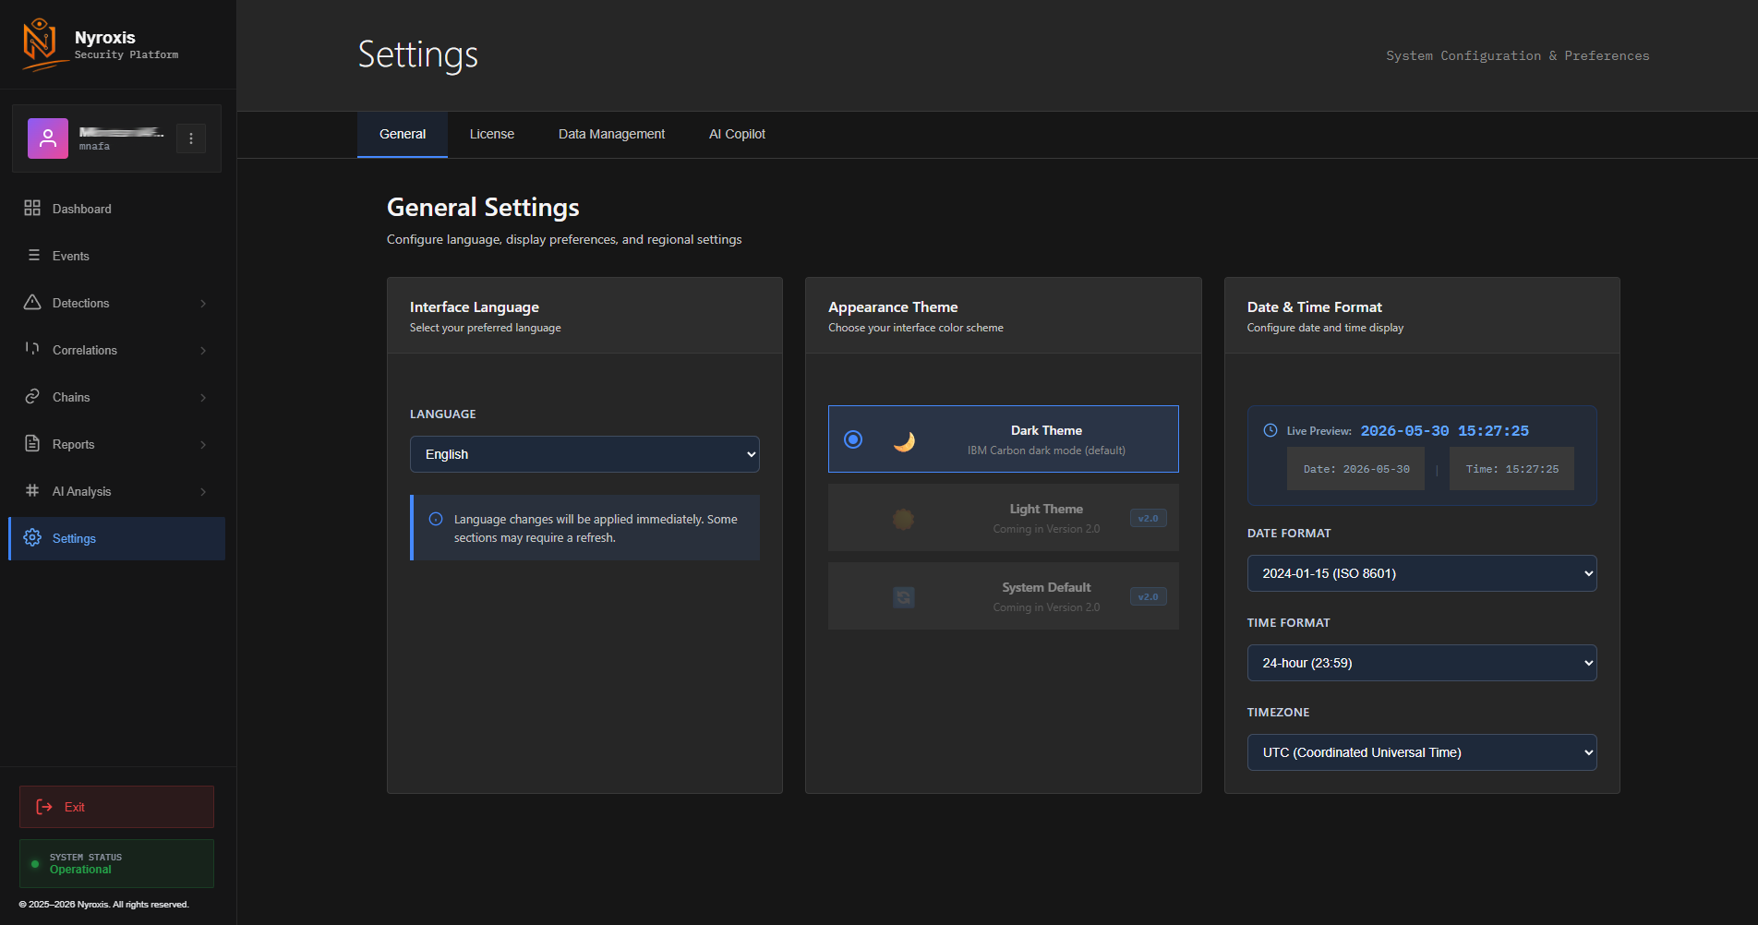This screenshot has width=1758, height=925.
Task: Click the AI Analysis sidebar label
Action: pyautogui.click(x=81, y=491)
